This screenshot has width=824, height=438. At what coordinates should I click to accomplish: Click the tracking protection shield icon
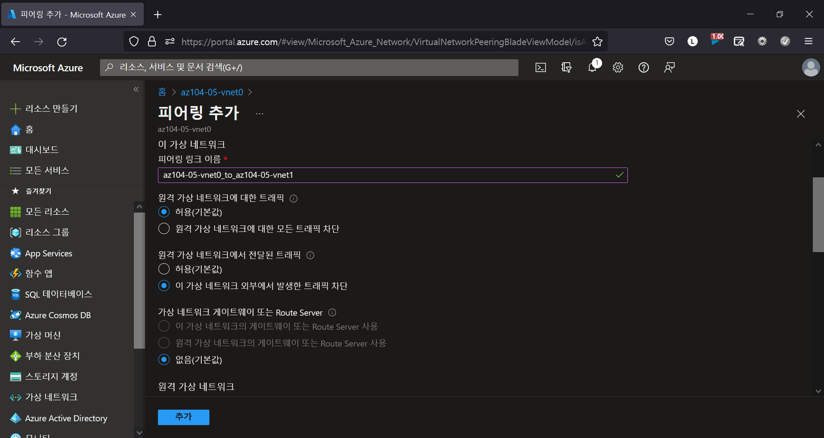[x=133, y=42]
